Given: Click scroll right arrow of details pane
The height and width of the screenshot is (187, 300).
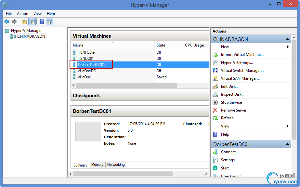Looking at the screenshot, I should click(x=206, y=174).
